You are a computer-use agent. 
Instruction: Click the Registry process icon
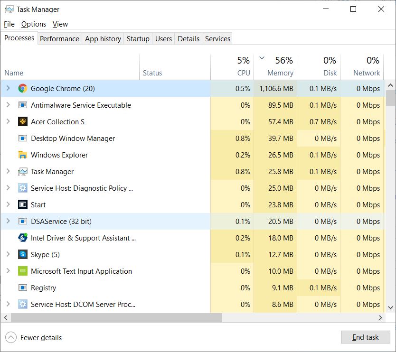click(23, 287)
